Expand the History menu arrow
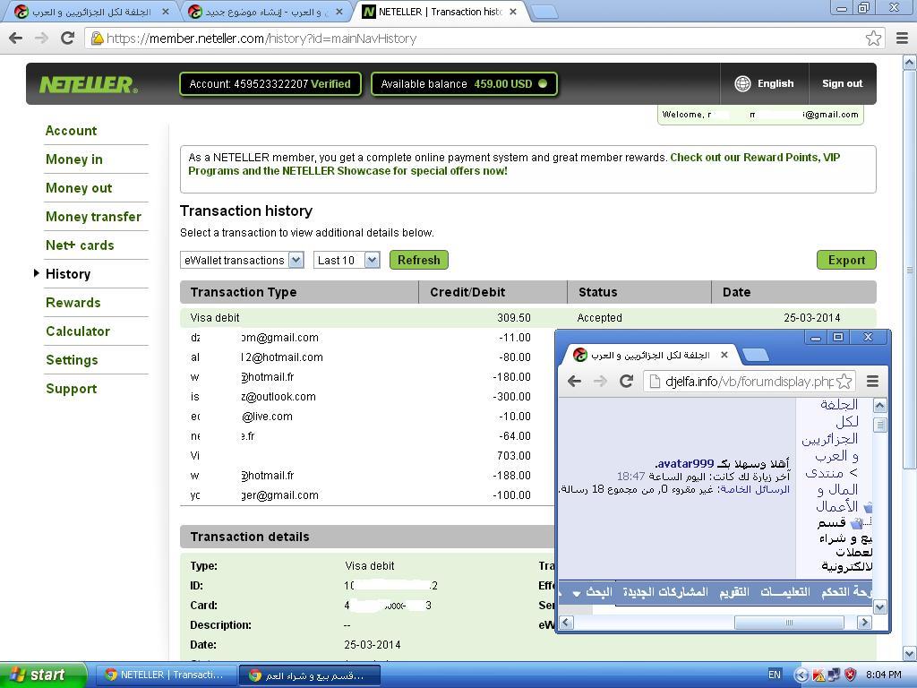Screen dimensions: 917x688 (36, 273)
